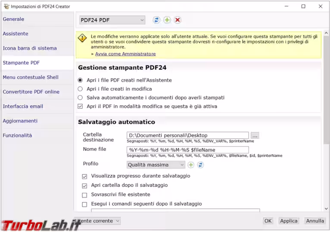Open the 'Utente corrente' dropdown

tap(97, 221)
